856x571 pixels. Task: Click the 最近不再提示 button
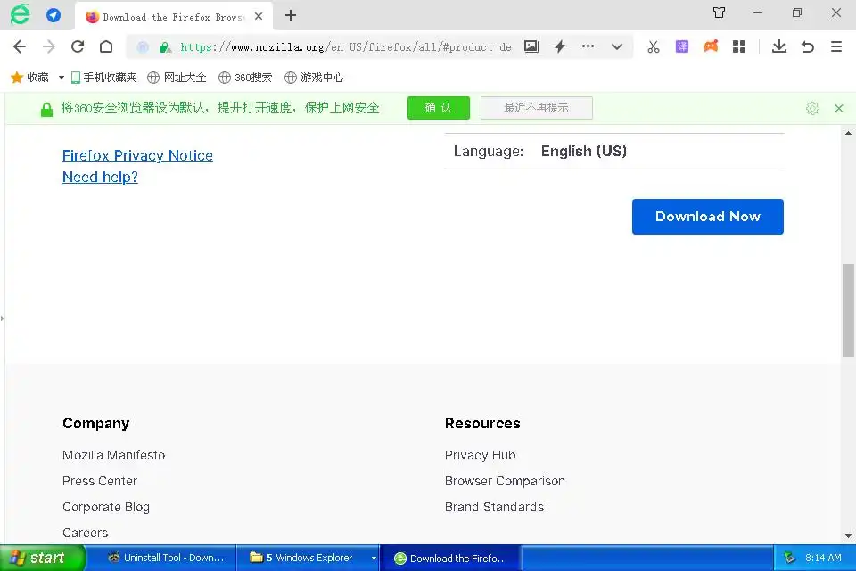tap(537, 108)
